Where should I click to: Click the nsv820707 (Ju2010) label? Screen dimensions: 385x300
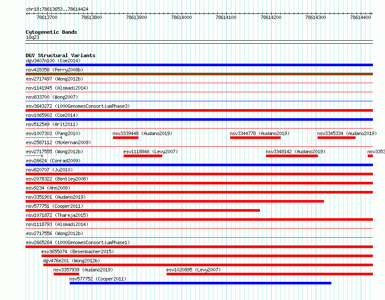[x=49, y=170]
